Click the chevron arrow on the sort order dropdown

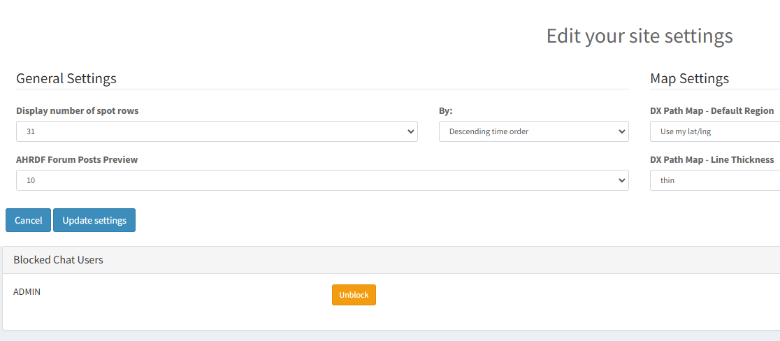click(621, 131)
